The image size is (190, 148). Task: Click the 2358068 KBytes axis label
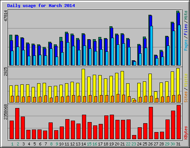point(6,112)
